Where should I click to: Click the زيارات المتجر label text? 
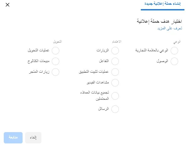click(x=39, y=72)
